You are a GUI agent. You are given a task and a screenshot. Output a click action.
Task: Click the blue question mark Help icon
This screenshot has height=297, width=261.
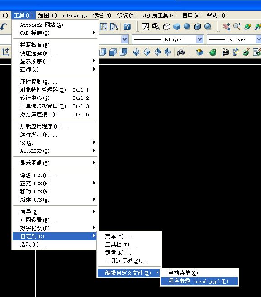(x=127, y=27)
